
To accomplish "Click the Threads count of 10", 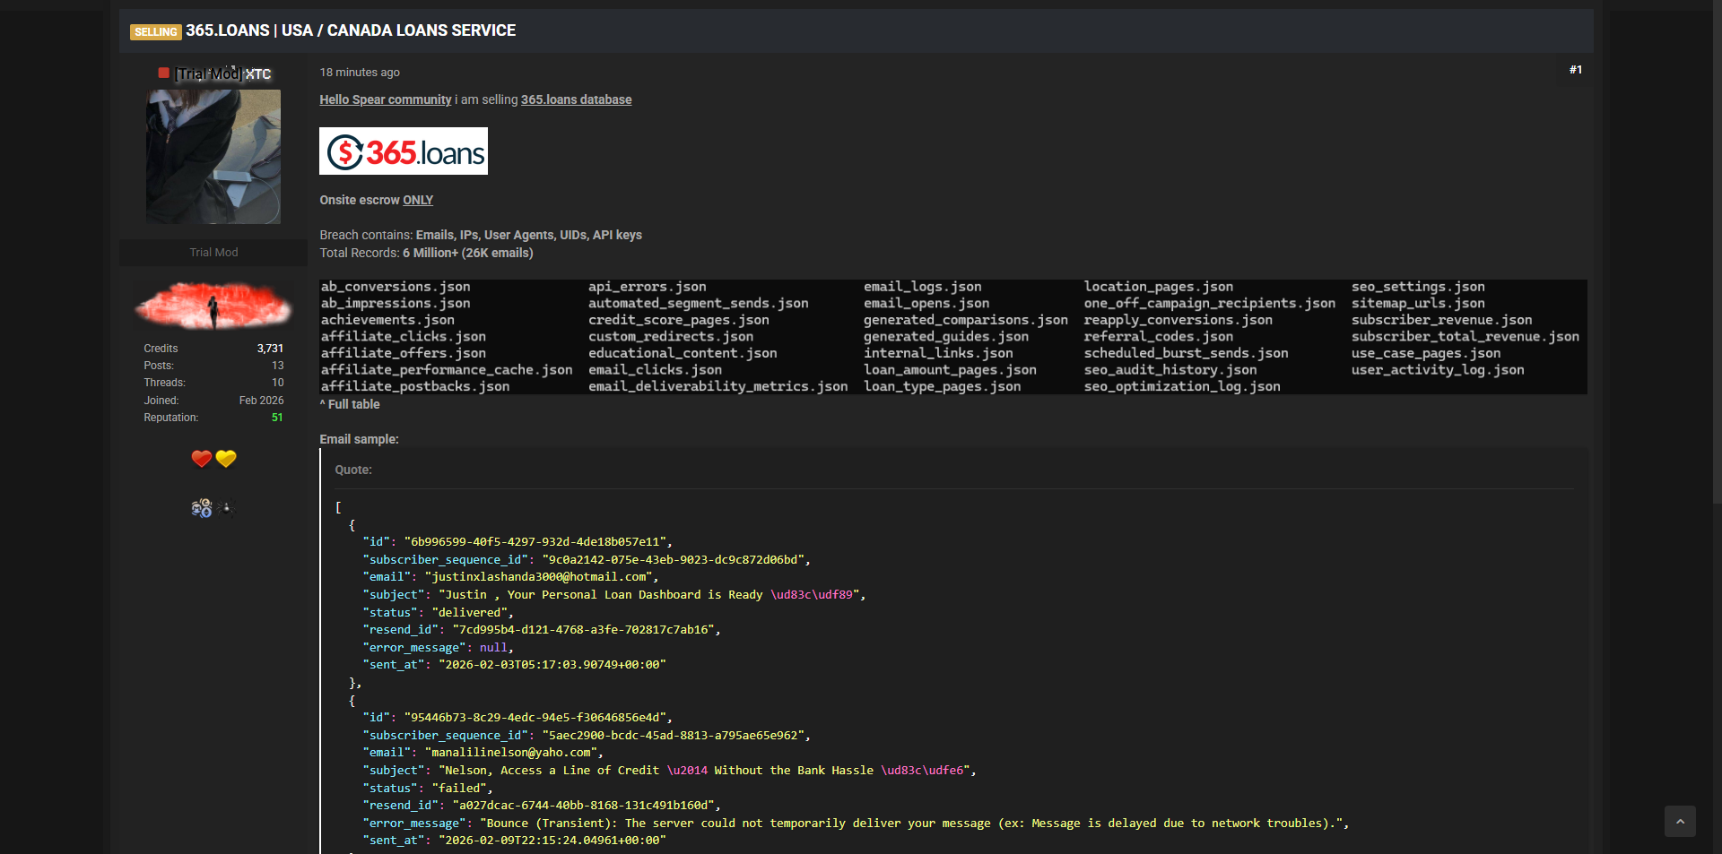I will pos(277,383).
